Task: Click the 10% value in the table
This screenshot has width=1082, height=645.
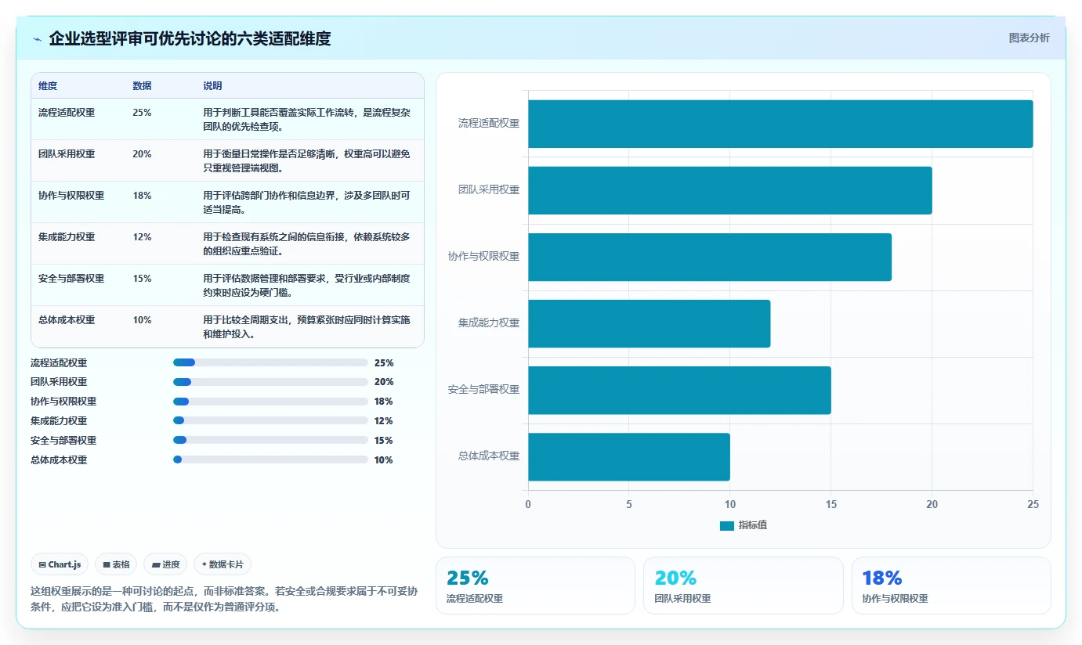Action: coord(142,320)
